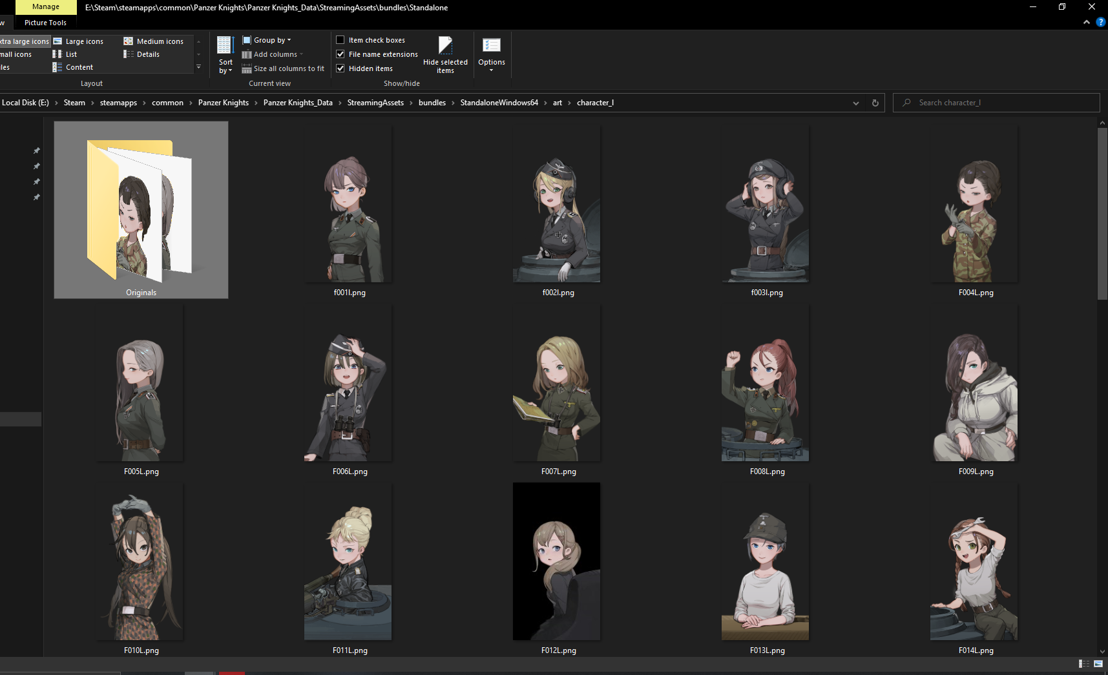The image size is (1108, 675).
Task: Switch layout to List view
Action: point(65,54)
